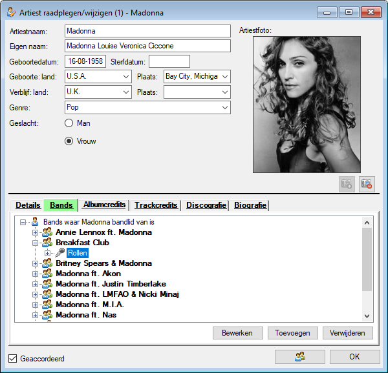
Task: Click the remove artist photo camera icon
Action: coord(367,184)
